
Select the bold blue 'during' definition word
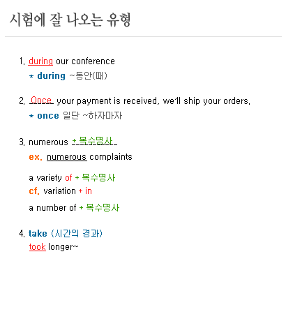click(51, 76)
